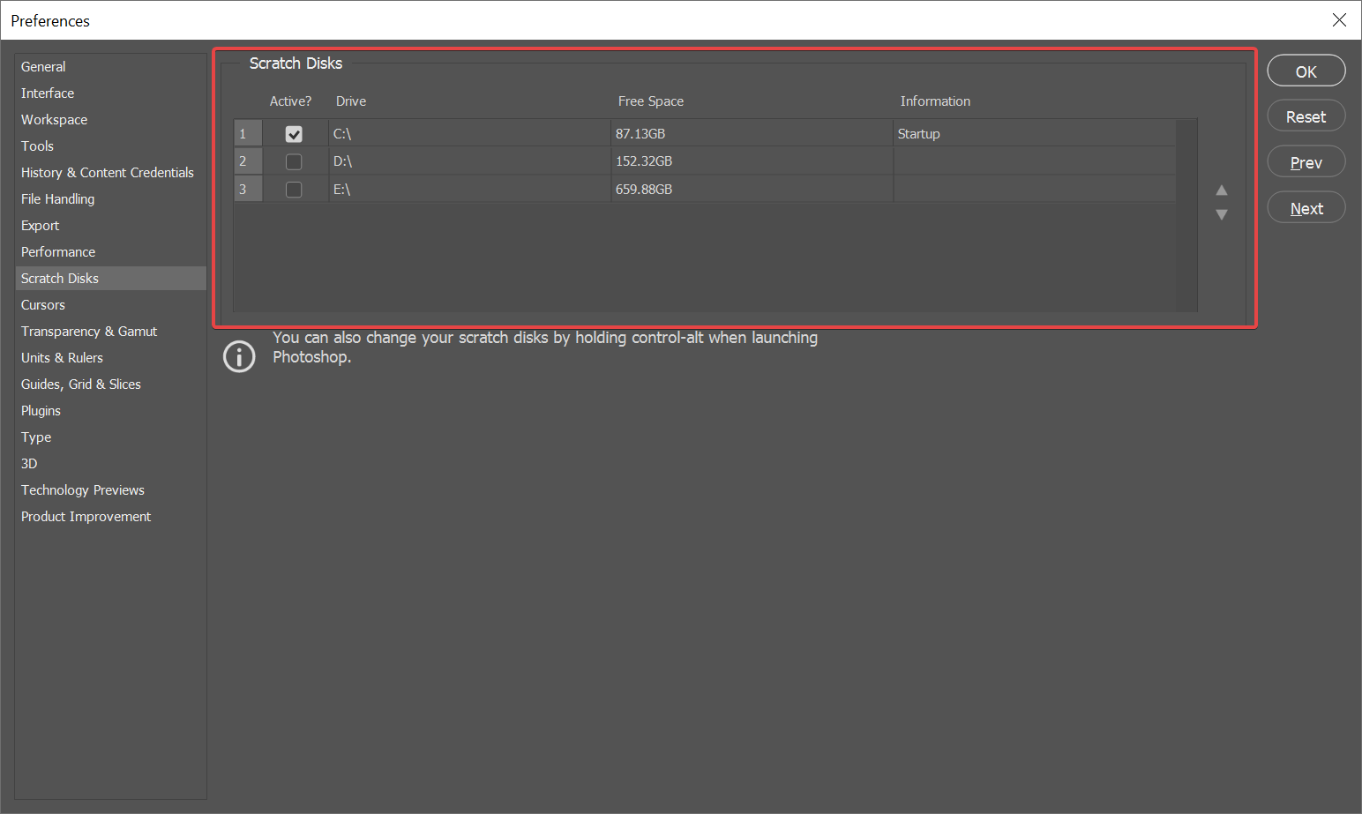This screenshot has width=1362, height=814.
Task: Select row 3 header for E:\ drive
Action: point(248,190)
